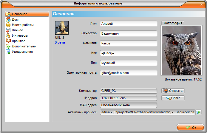Click the email field gifer@nsoft-s.com
Image resolution: width=207 pixels, height=133 pixels.
[x=129, y=73]
